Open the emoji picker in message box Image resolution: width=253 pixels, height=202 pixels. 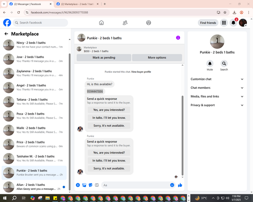coord(172,185)
